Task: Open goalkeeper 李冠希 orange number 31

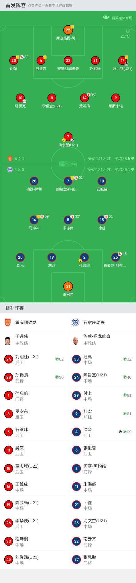Action: pos(68,286)
